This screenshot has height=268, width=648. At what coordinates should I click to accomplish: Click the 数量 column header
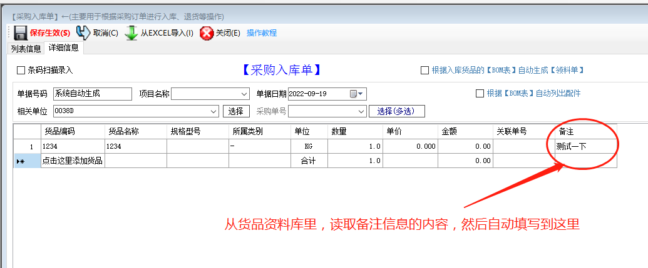pos(356,132)
